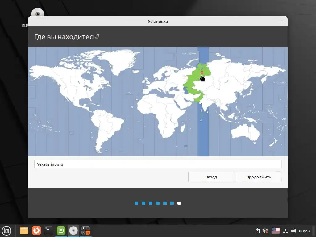Click the white current-step progress indicator
316x237 pixels.
pyautogui.click(x=179, y=203)
